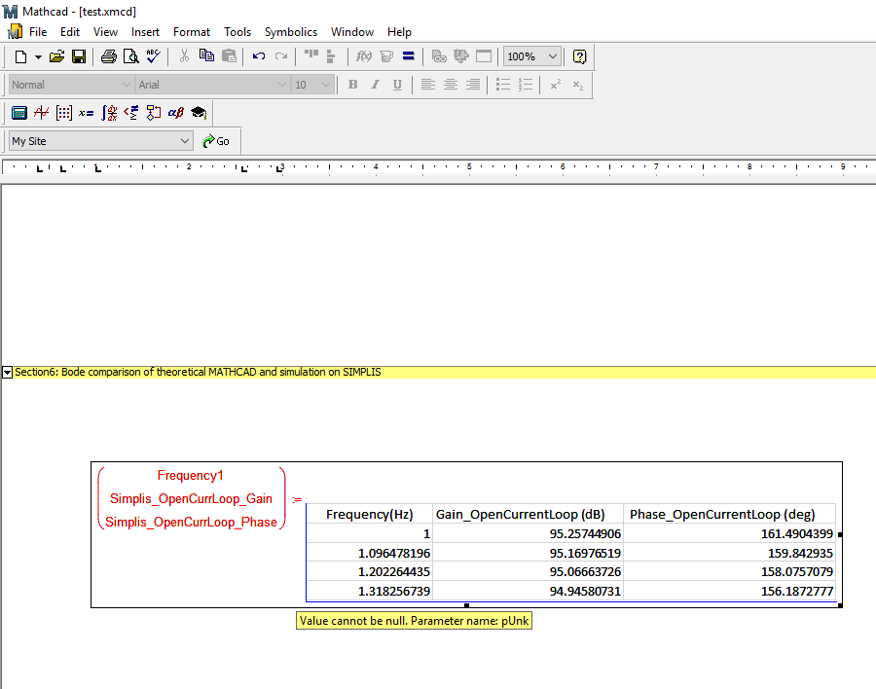Open the Greek Symbol toolbar icon
Image resolution: width=876 pixels, height=689 pixels.
(176, 113)
